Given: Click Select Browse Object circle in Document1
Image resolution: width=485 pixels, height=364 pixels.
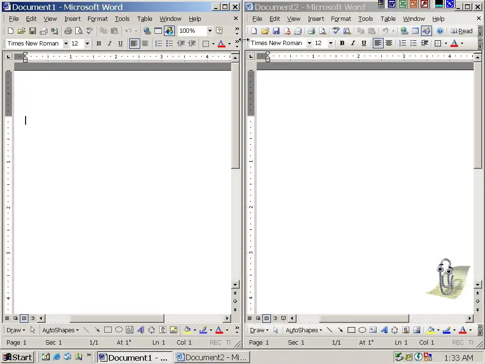Looking at the screenshot, I should (235, 301).
